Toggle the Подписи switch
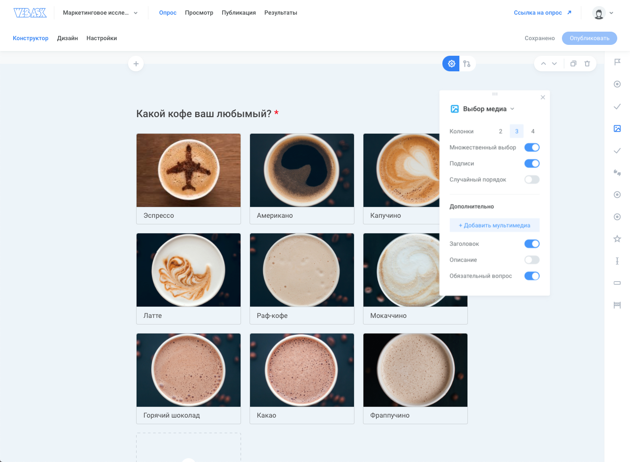The height and width of the screenshot is (462, 630). (532, 163)
